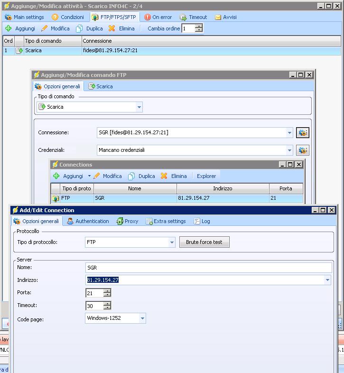This screenshot has height=373, width=344.
Task: Switch to the Proxy tab
Action: pos(127,221)
